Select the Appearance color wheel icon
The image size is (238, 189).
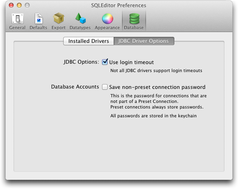coord(108,18)
